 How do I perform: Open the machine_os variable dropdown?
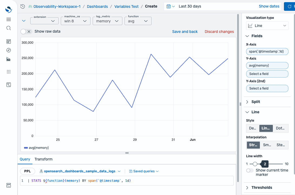[x=76, y=21]
